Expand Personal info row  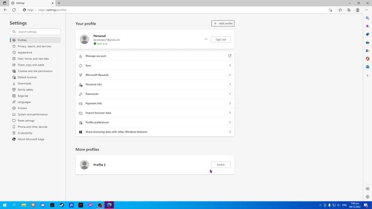(155, 84)
